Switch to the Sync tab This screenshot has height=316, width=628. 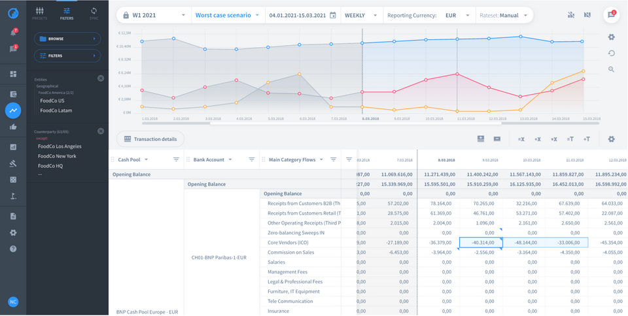tap(94, 14)
